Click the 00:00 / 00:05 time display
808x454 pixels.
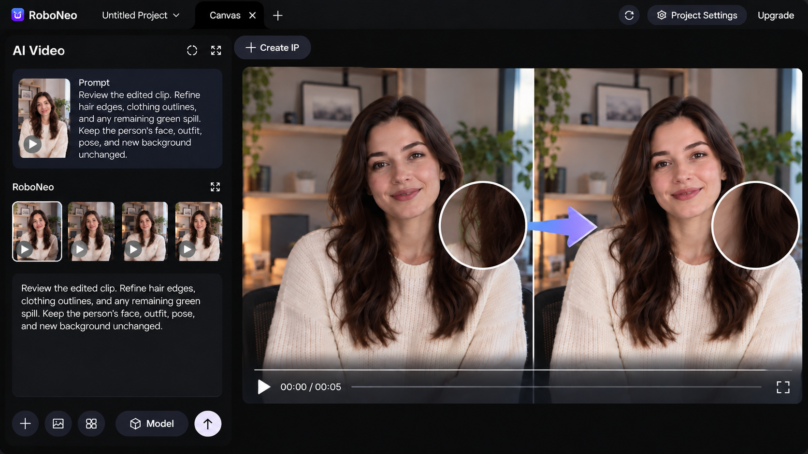tap(311, 387)
